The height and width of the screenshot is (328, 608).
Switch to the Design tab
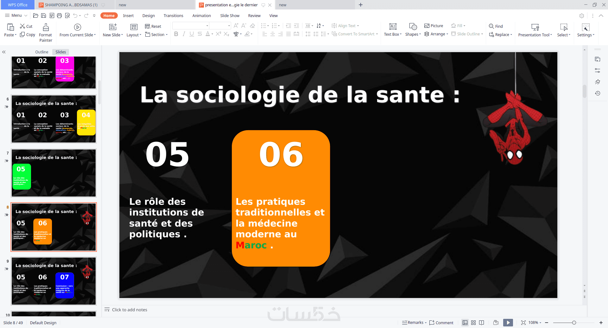click(x=149, y=15)
